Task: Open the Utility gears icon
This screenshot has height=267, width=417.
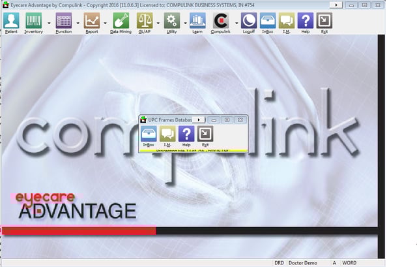Action: pos(172,21)
